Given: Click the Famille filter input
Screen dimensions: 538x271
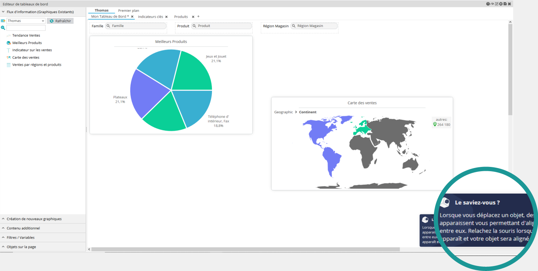Looking at the screenshot, I should [x=136, y=26].
